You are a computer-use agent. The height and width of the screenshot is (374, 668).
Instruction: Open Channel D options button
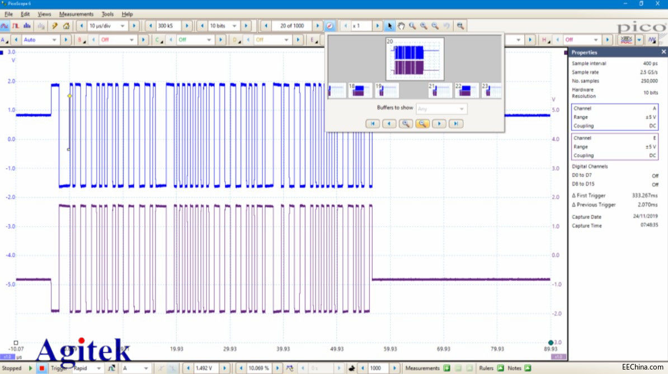(x=236, y=40)
